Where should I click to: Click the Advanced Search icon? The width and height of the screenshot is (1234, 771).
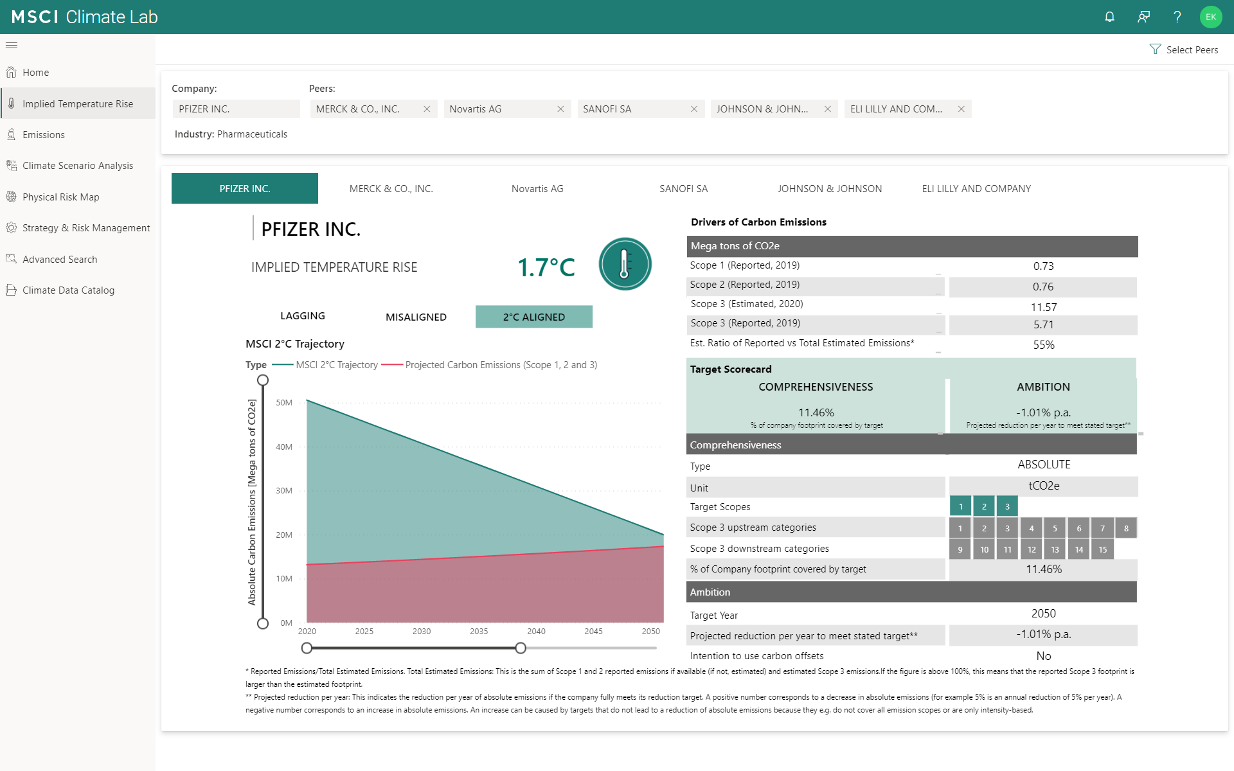[11, 259]
